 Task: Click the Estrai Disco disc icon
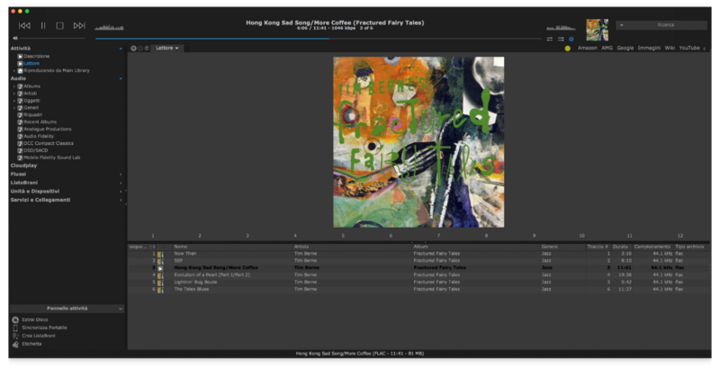pos(15,319)
